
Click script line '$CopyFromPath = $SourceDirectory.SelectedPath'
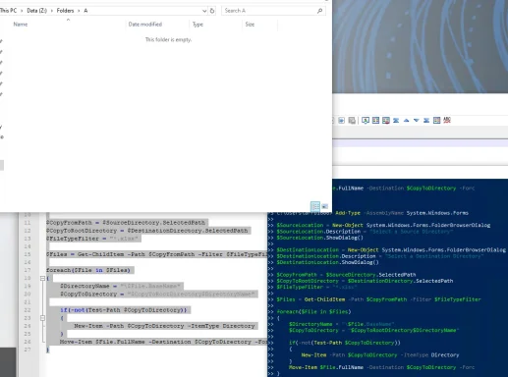[127, 223]
